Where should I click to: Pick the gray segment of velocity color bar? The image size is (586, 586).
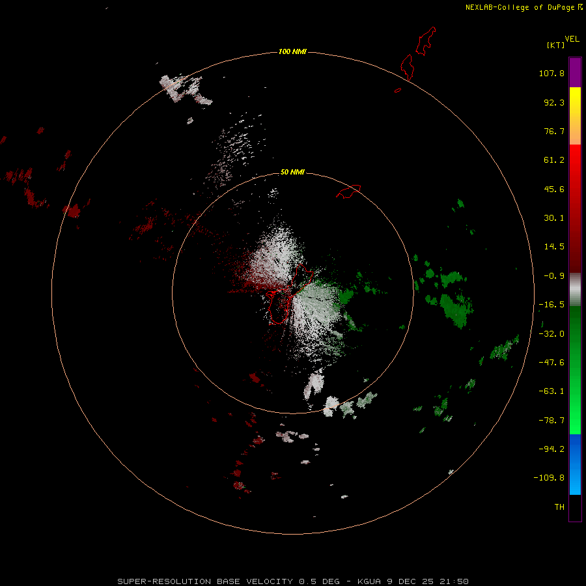tap(575, 290)
